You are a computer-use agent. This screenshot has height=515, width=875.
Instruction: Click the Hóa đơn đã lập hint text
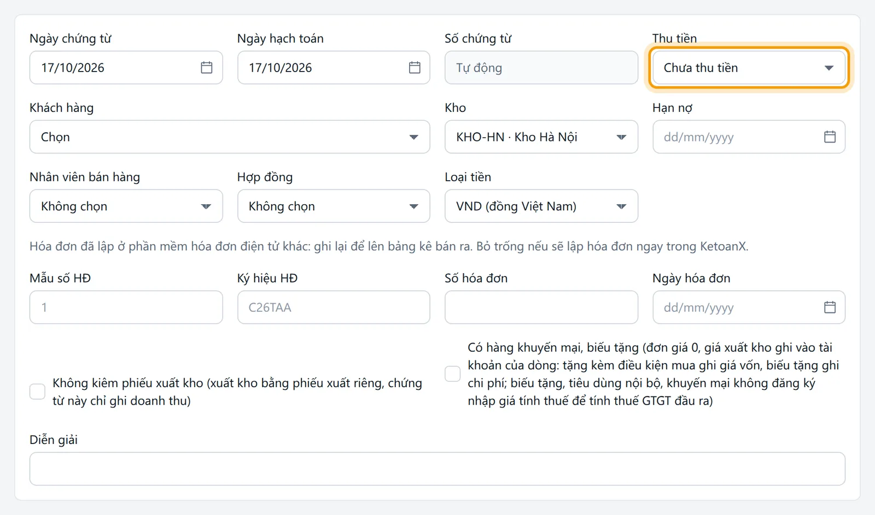(389, 246)
